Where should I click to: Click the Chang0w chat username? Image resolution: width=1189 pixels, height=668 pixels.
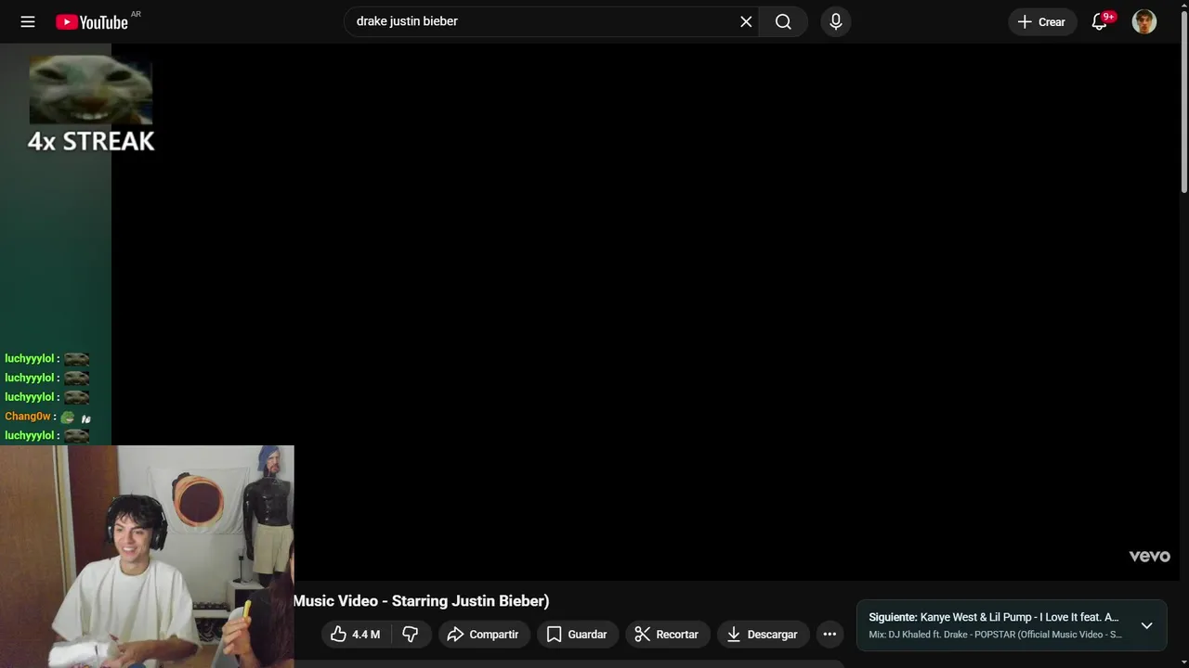(28, 417)
